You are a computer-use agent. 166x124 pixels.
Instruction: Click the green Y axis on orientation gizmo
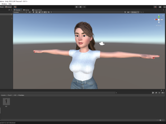[x=159, y=17]
